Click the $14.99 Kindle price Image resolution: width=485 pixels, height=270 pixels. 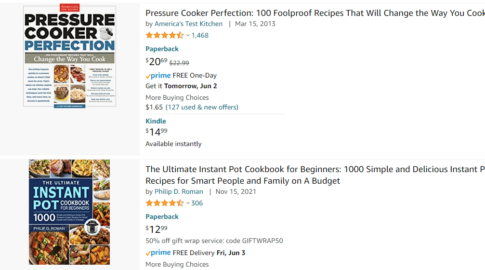pyautogui.click(x=157, y=132)
